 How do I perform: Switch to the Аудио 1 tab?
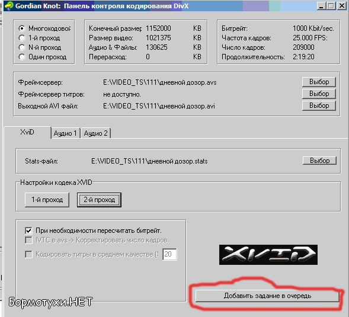(x=65, y=133)
